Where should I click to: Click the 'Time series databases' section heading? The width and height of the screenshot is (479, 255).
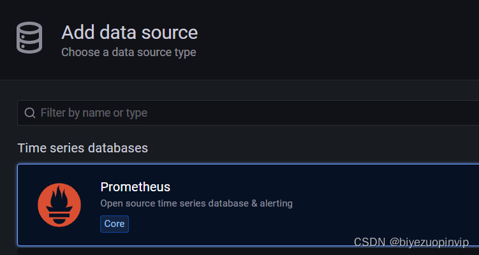[x=82, y=148]
